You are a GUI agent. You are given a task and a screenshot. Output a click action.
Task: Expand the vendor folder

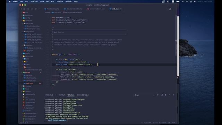(x=28, y=92)
